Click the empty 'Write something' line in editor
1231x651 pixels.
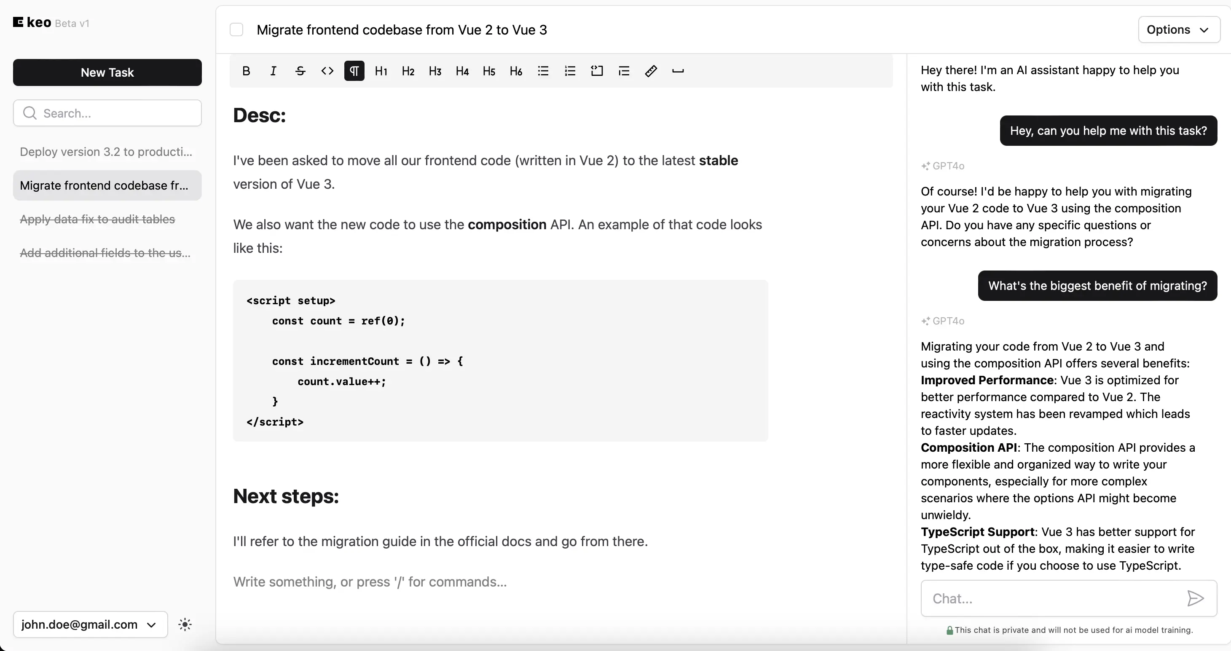[370, 582]
